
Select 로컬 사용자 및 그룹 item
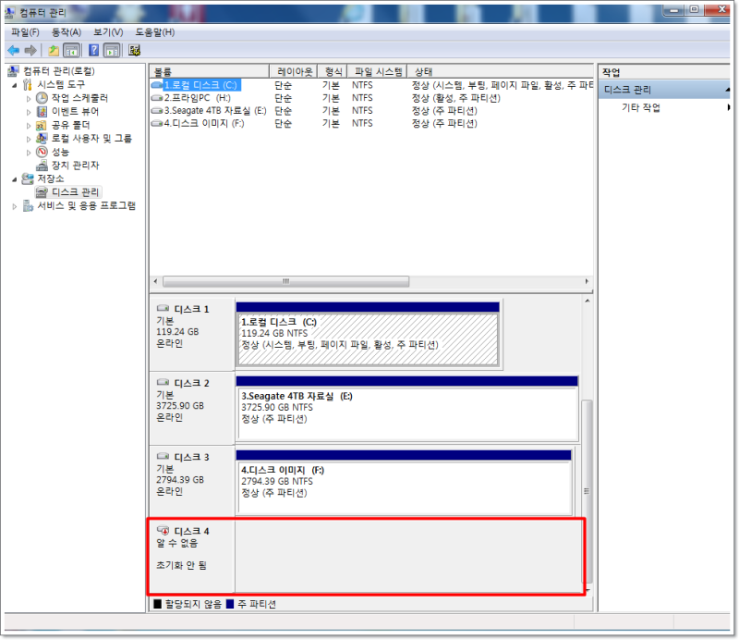91,139
